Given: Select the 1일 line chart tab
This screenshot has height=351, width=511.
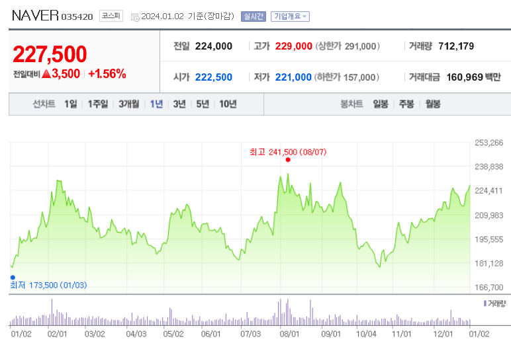Looking at the screenshot, I should click(x=71, y=104).
